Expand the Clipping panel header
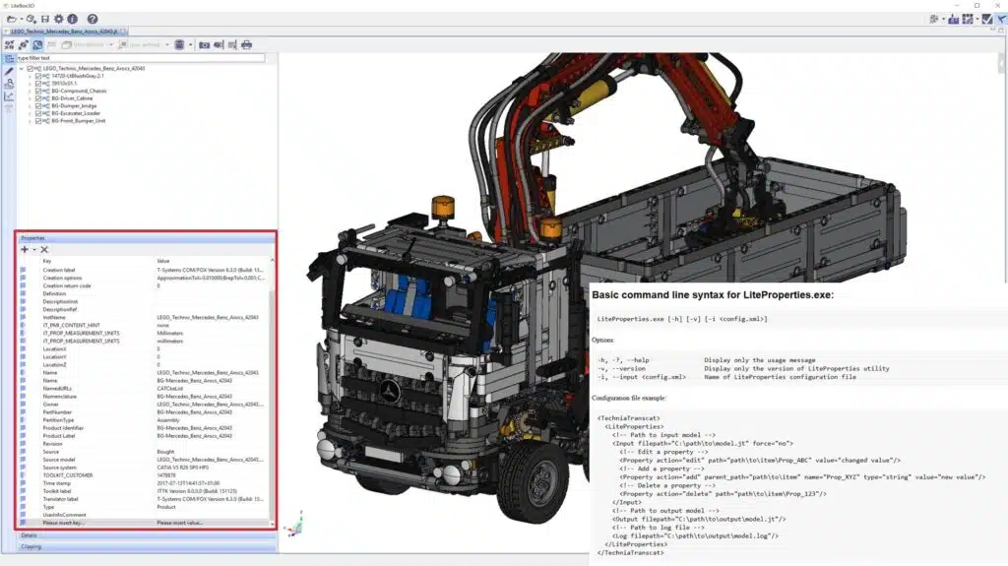 [x=146, y=546]
